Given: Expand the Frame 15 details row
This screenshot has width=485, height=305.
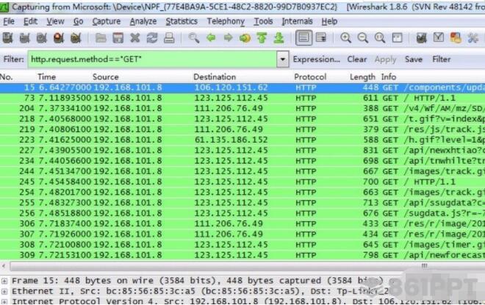Looking at the screenshot, I should point(4,281).
